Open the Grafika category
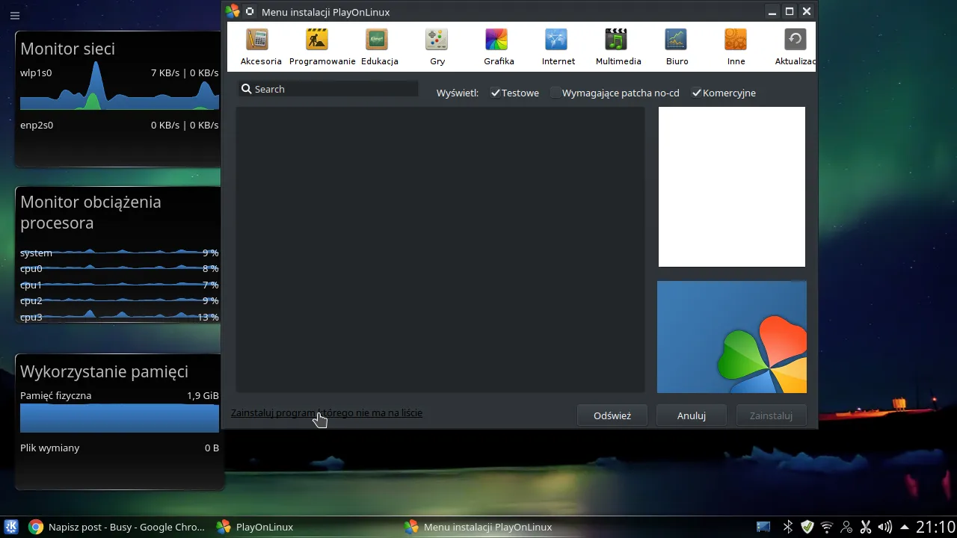The width and height of the screenshot is (957, 538). pos(499,46)
